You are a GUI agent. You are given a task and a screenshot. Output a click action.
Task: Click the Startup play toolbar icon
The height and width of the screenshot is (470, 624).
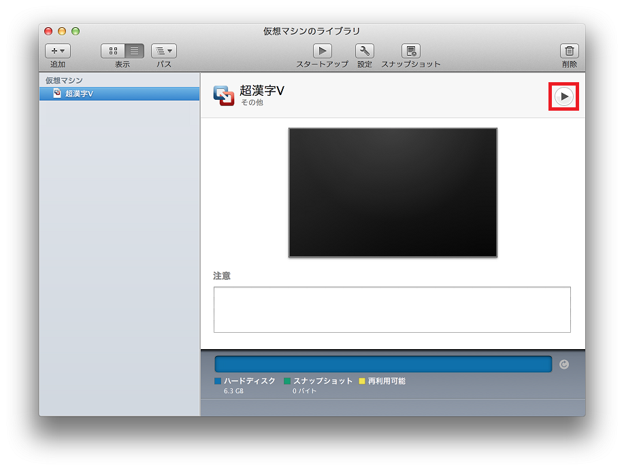322,51
